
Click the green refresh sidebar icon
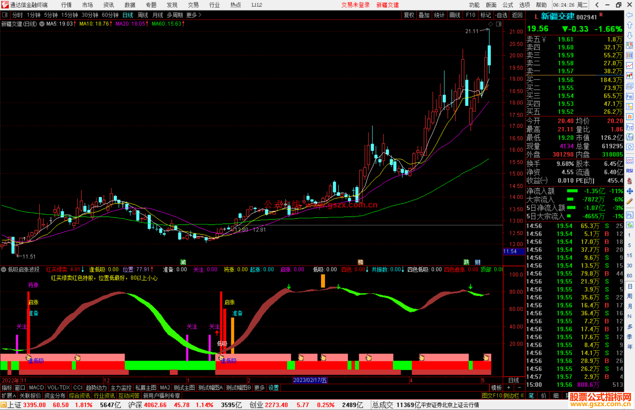pos(629,225)
